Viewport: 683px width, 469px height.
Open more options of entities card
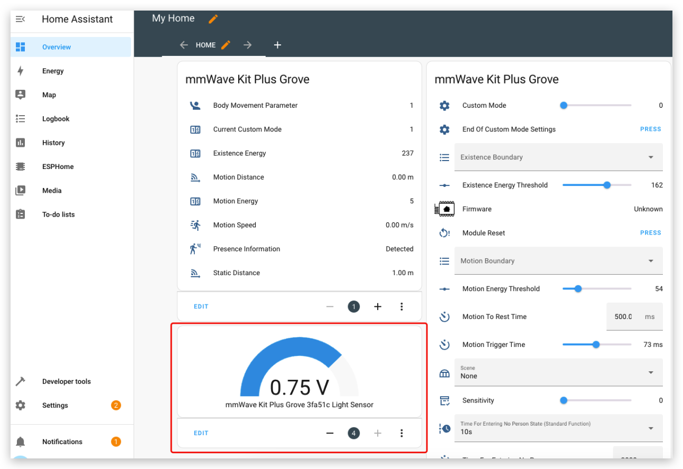(401, 306)
